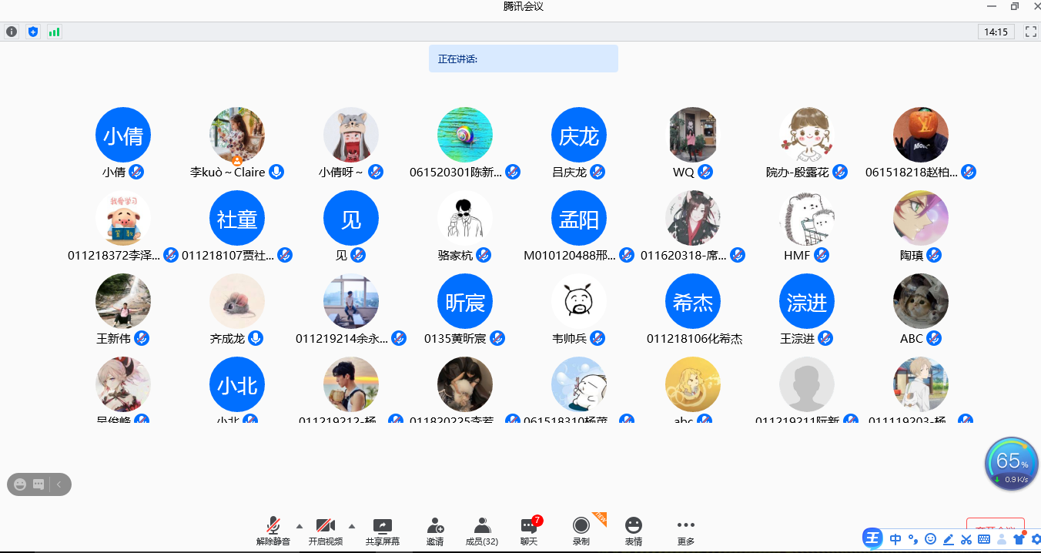Open the 聊天 chat with 7 unread

click(x=528, y=530)
